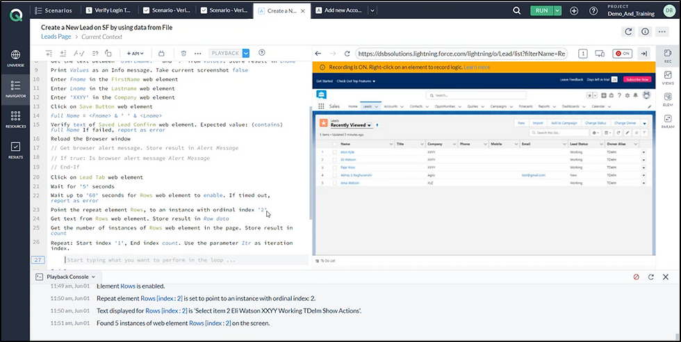Open the ELEM panel on right rail

[668, 99]
